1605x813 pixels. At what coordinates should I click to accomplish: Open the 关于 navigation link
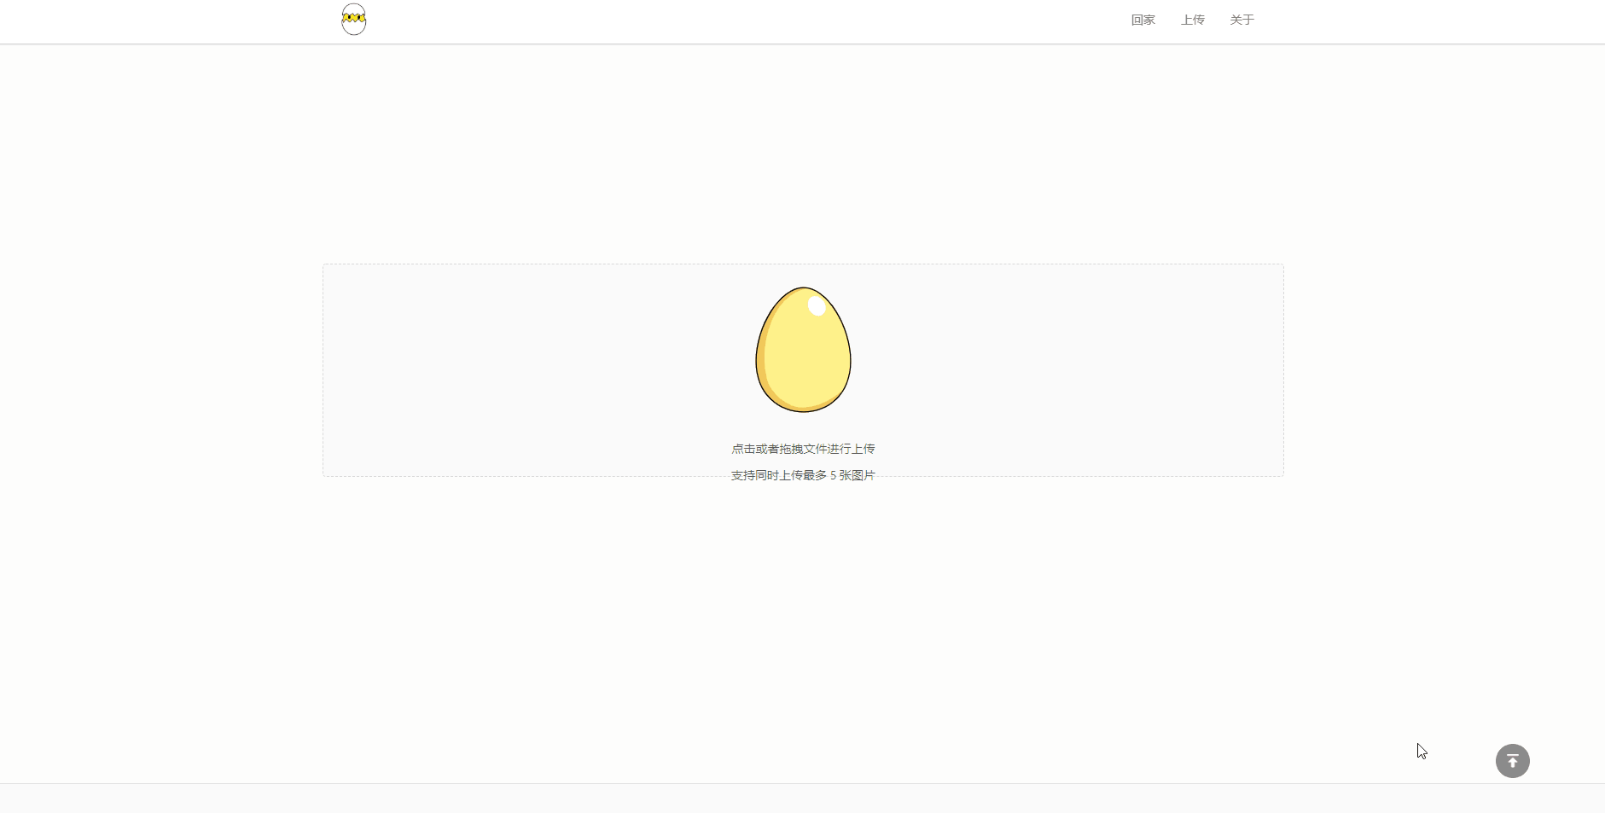coord(1242,20)
